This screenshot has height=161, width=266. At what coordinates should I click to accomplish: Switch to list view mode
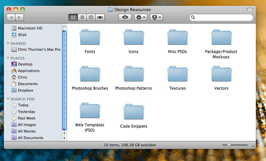click(x=82, y=17)
